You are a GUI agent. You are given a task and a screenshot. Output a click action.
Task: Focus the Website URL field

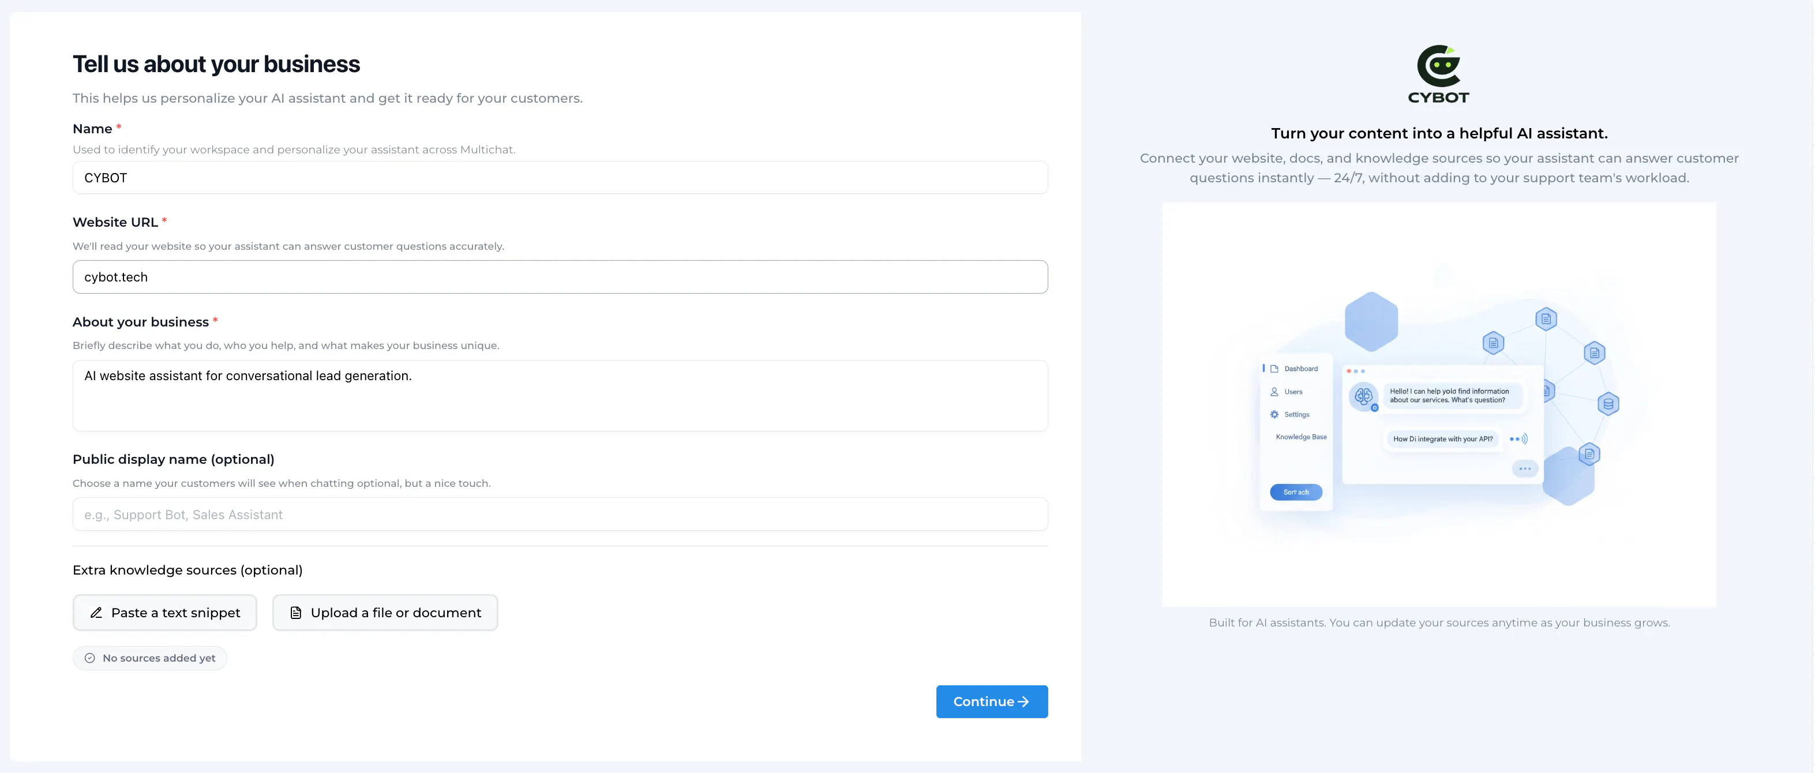click(x=560, y=277)
